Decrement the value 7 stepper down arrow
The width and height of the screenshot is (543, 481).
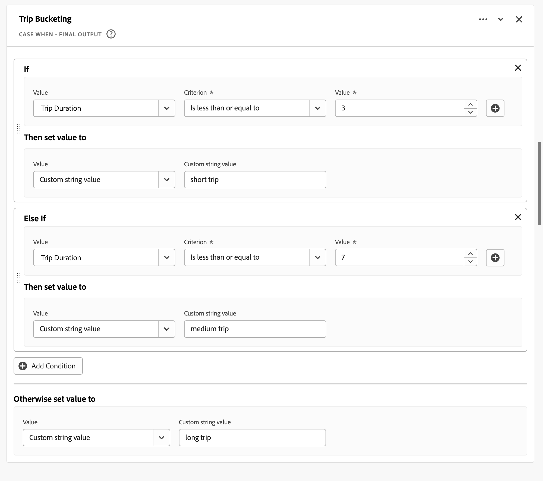pos(471,262)
